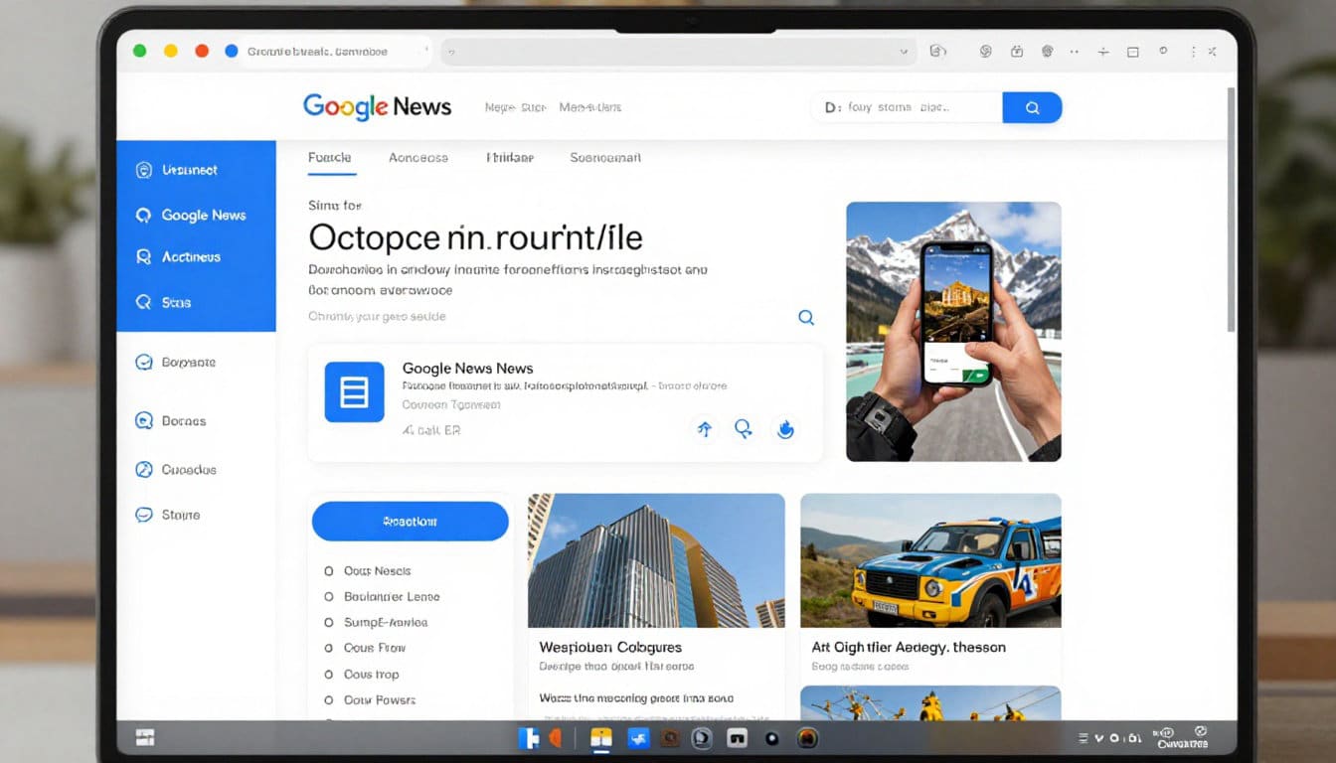Select the first radio option under blue button
This screenshot has height=763, width=1336.
point(329,571)
